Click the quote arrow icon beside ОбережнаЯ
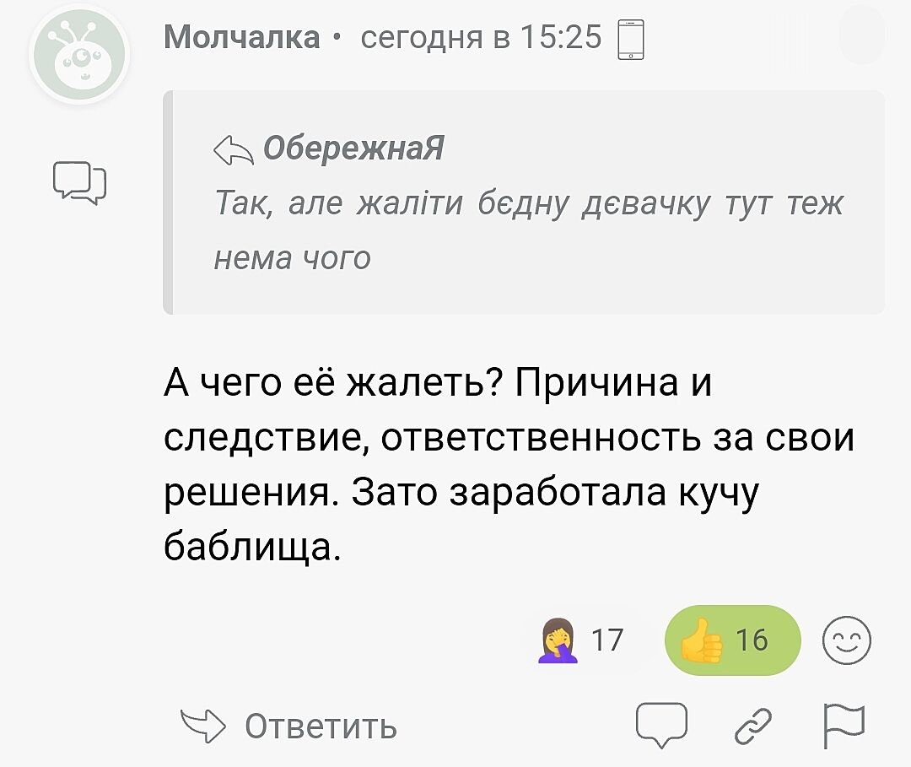The height and width of the screenshot is (767, 911). [x=234, y=151]
